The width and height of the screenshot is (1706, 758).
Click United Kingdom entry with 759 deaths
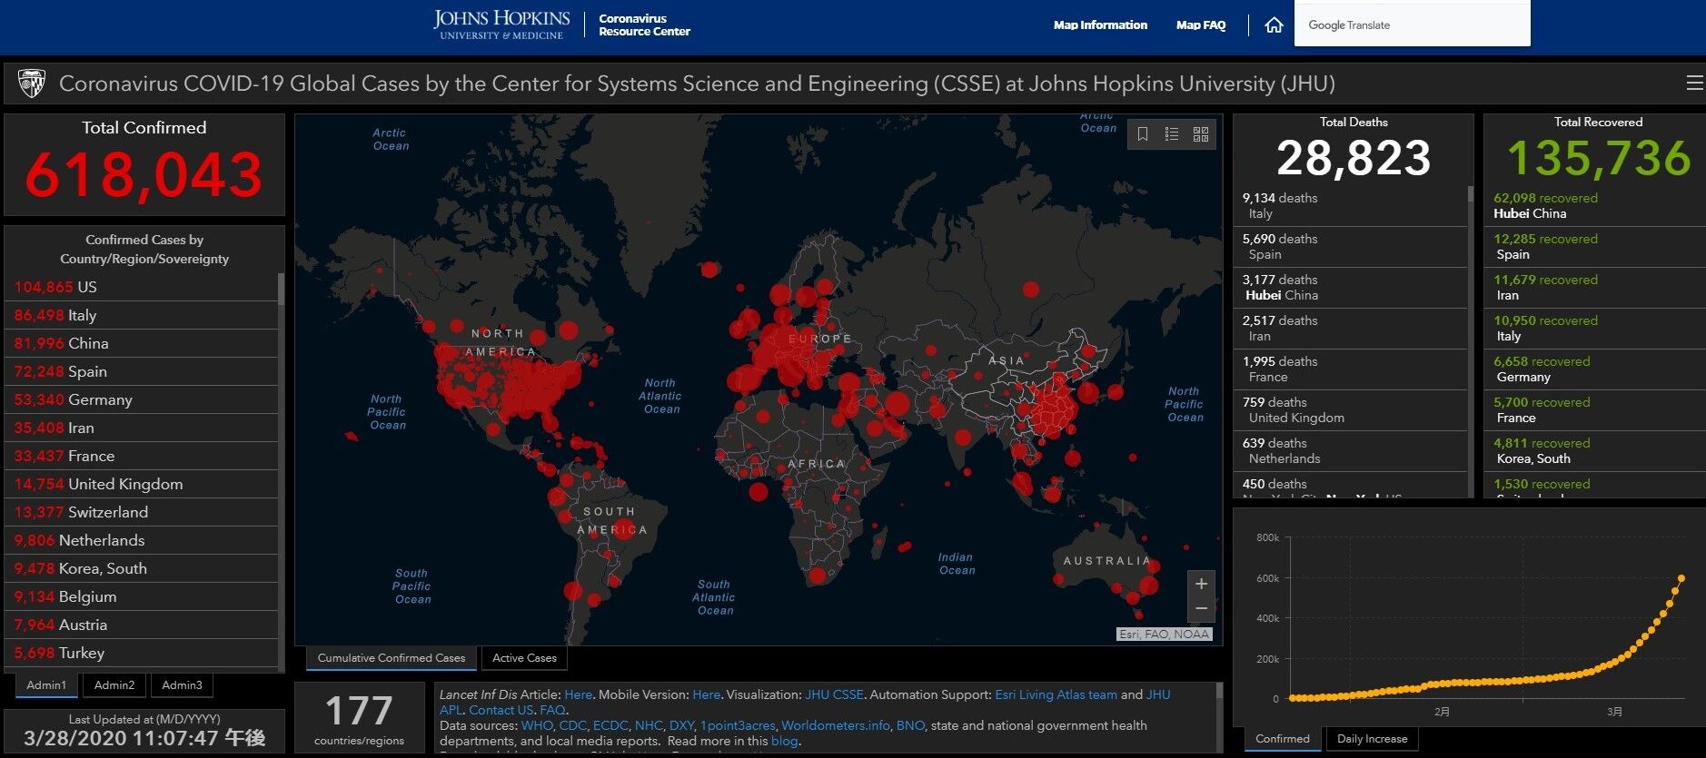1351,410
